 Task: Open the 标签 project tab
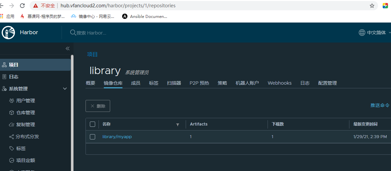154,83
